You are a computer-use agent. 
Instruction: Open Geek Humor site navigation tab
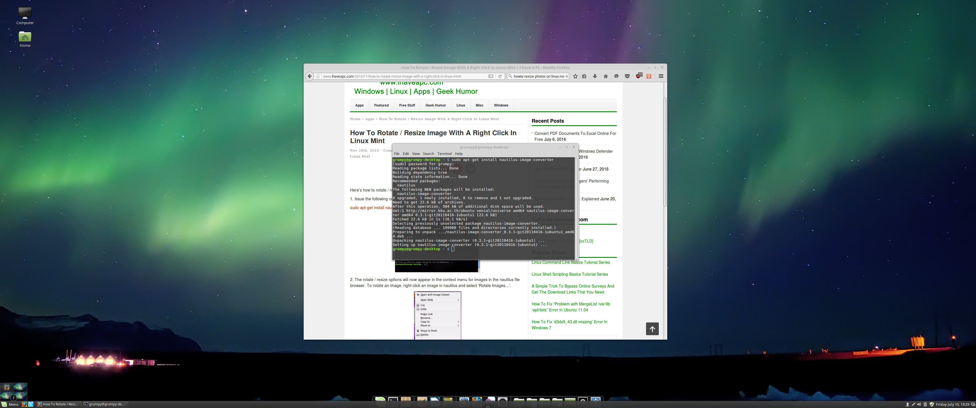[x=435, y=105]
